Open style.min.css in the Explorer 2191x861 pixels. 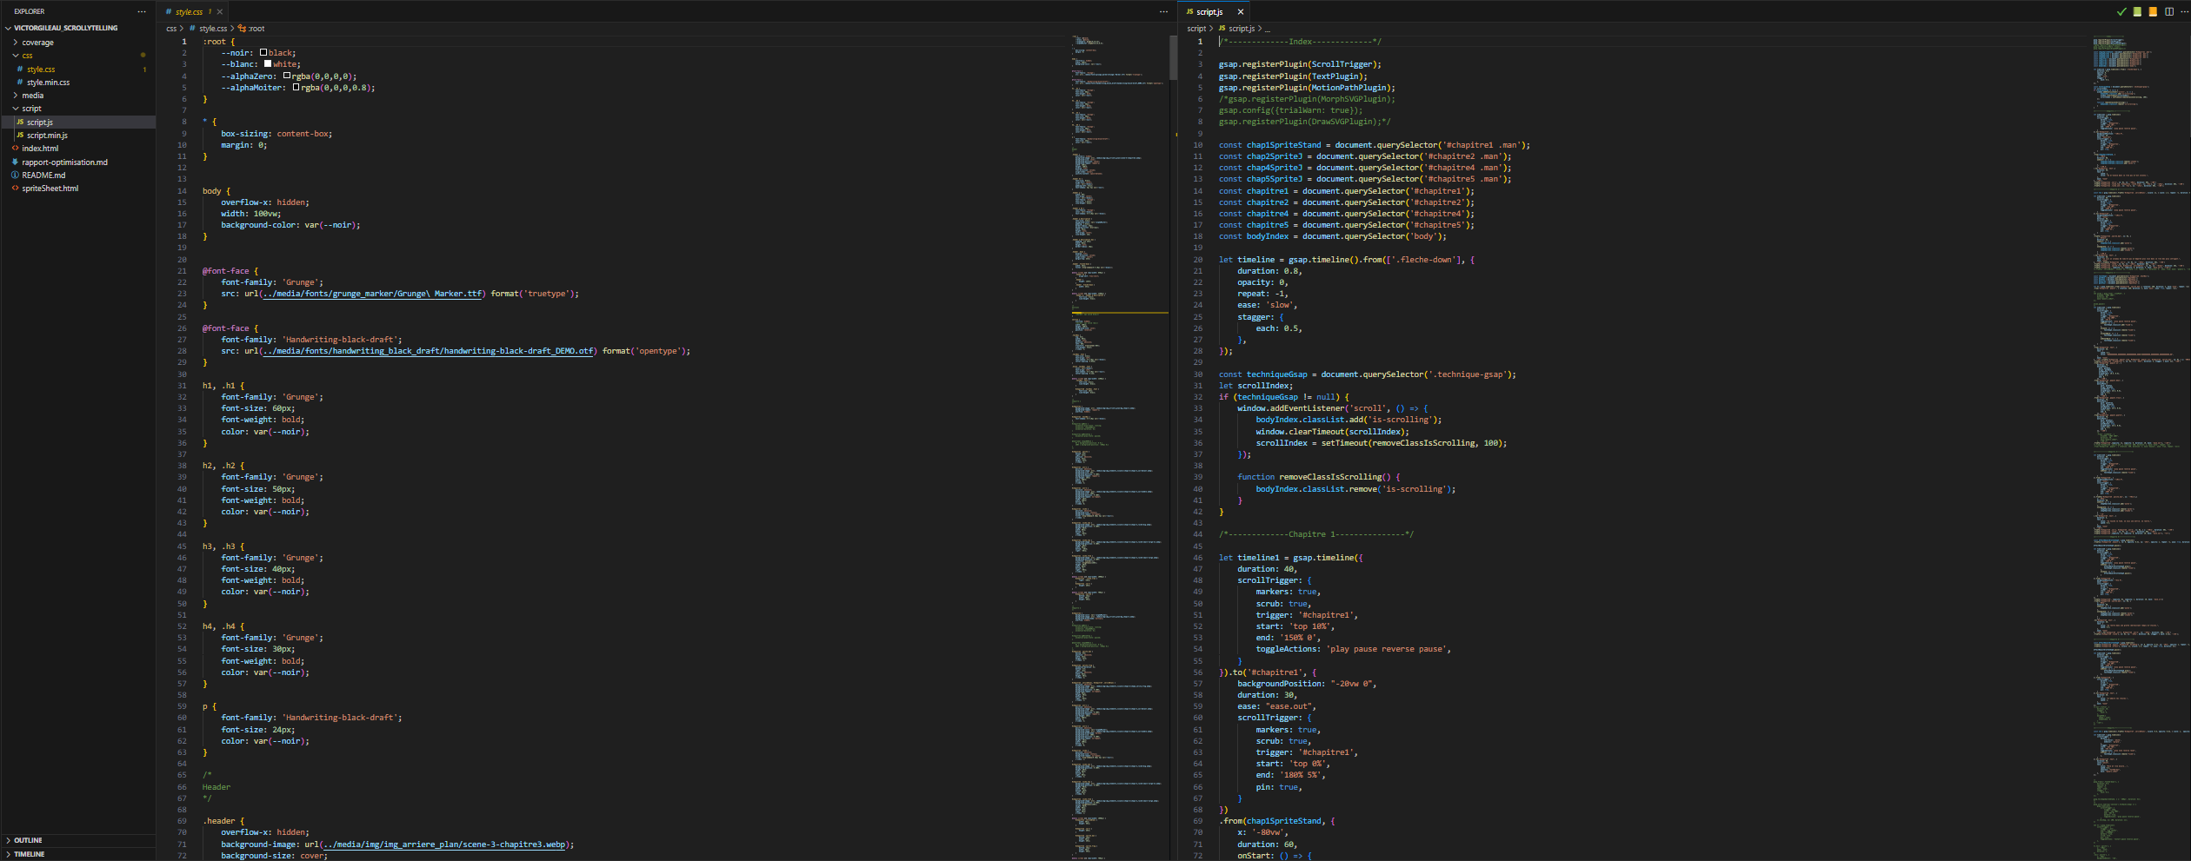point(78,83)
